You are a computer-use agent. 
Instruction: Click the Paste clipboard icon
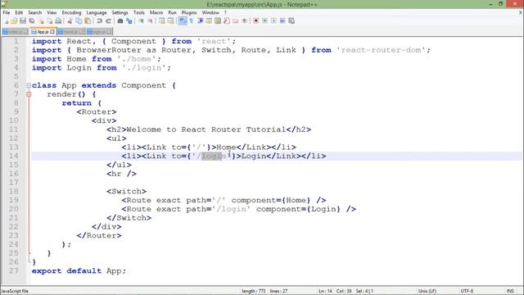click(88, 20)
